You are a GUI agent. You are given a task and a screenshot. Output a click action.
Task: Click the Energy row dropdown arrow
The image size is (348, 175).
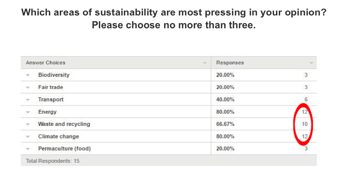tap(28, 112)
